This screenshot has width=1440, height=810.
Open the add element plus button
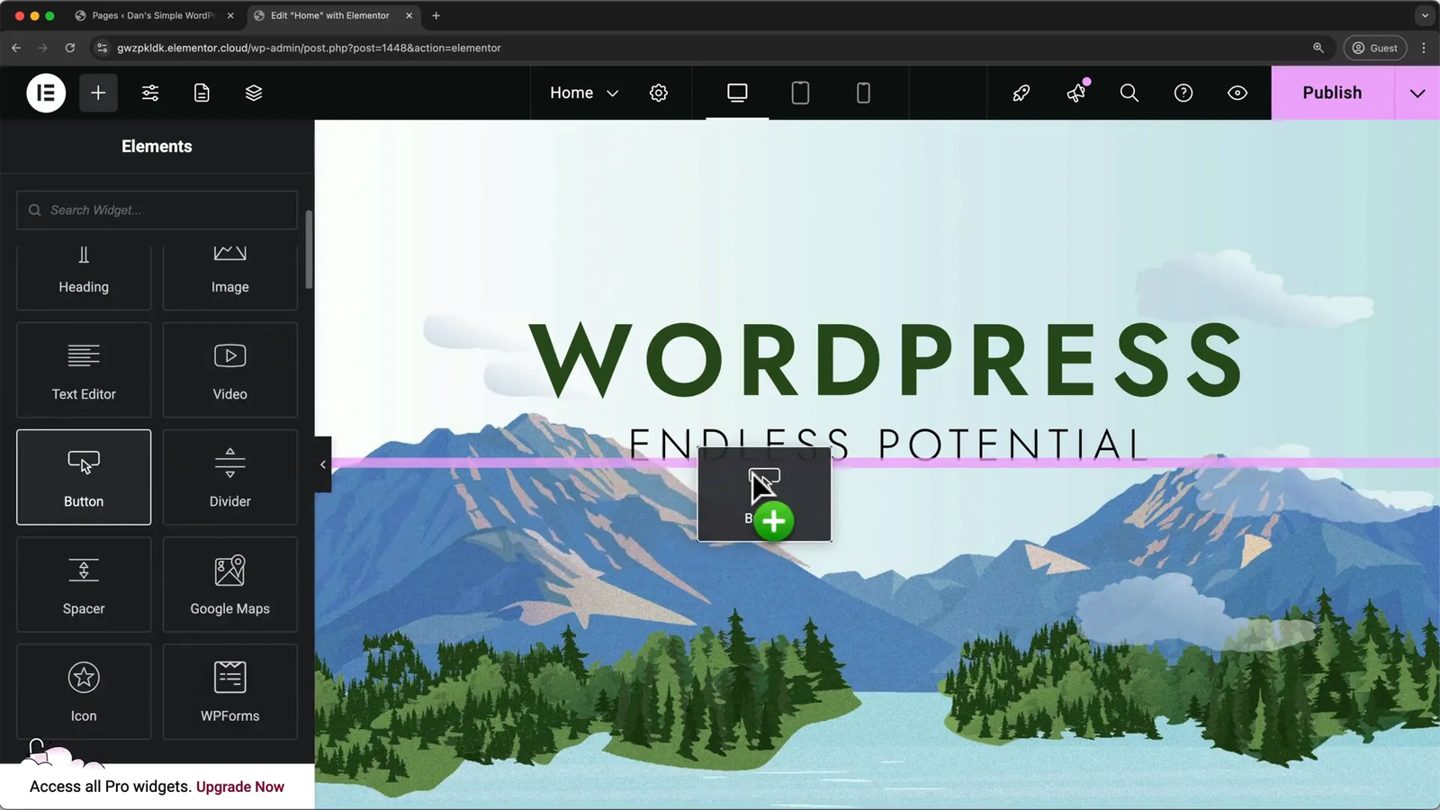coord(98,93)
